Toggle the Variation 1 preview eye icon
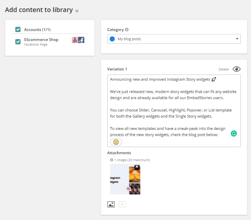The image size is (251, 220). 237,69
